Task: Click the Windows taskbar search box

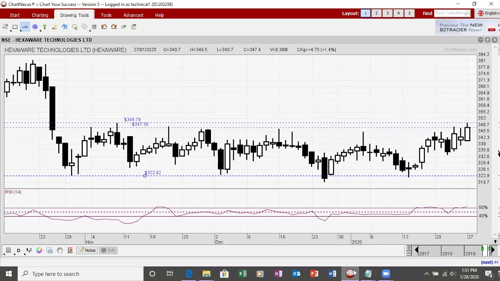Action: click(x=81, y=274)
